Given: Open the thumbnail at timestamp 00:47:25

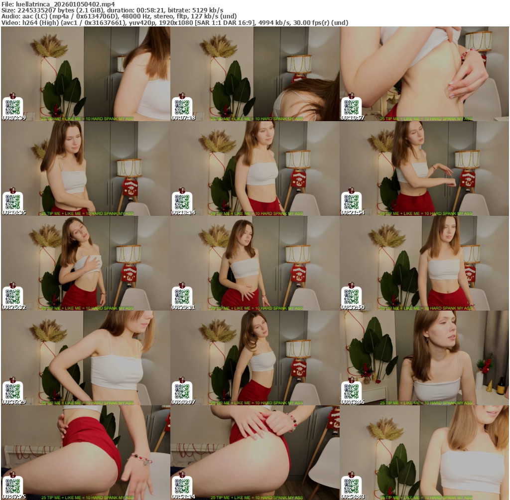Looking at the screenshot, I should click(86, 453).
